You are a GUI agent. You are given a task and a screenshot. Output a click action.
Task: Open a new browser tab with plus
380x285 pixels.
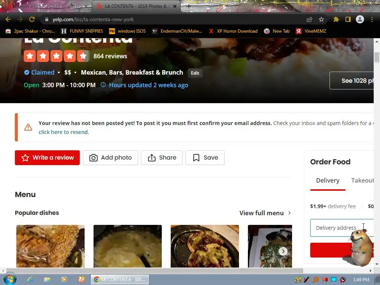tap(189, 6)
